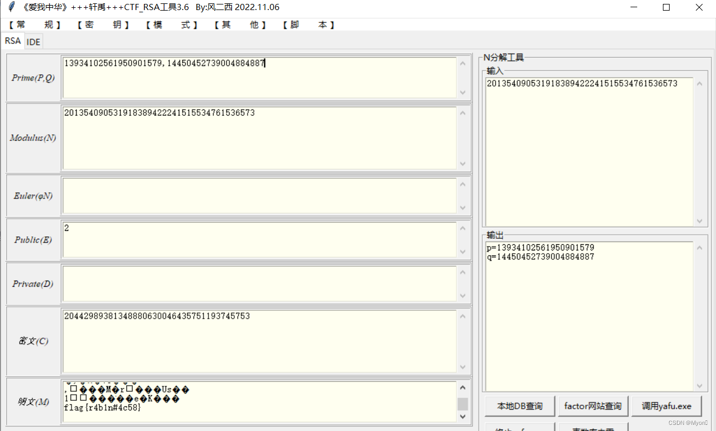Select the RSA tab
Viewport: 716px width, 431px height.
pos(12,41)
